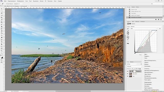Open the tool preset picker in options bar

tap(3, 4)
